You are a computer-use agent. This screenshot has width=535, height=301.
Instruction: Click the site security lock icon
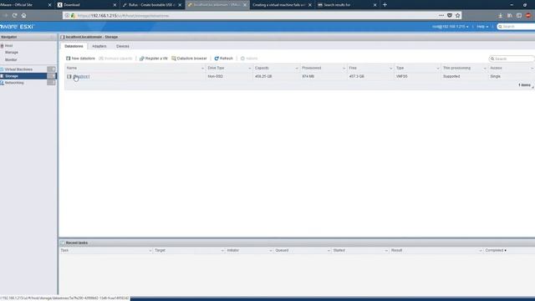click(x=73, y=16)
